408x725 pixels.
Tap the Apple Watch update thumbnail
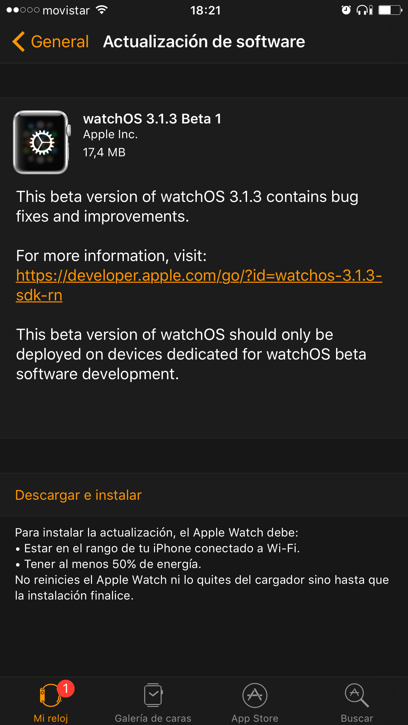pos(41,142)
